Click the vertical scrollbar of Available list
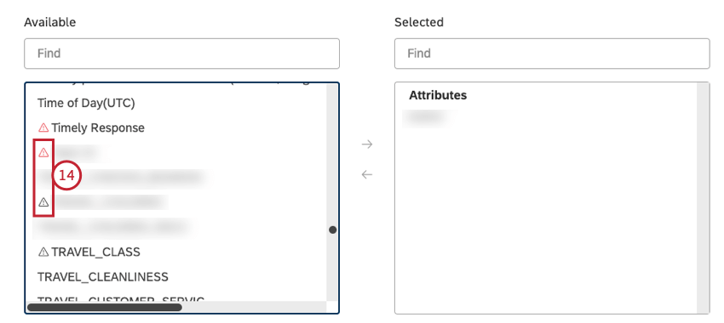The width and height of the screenshot is (724, 323). 331,193
